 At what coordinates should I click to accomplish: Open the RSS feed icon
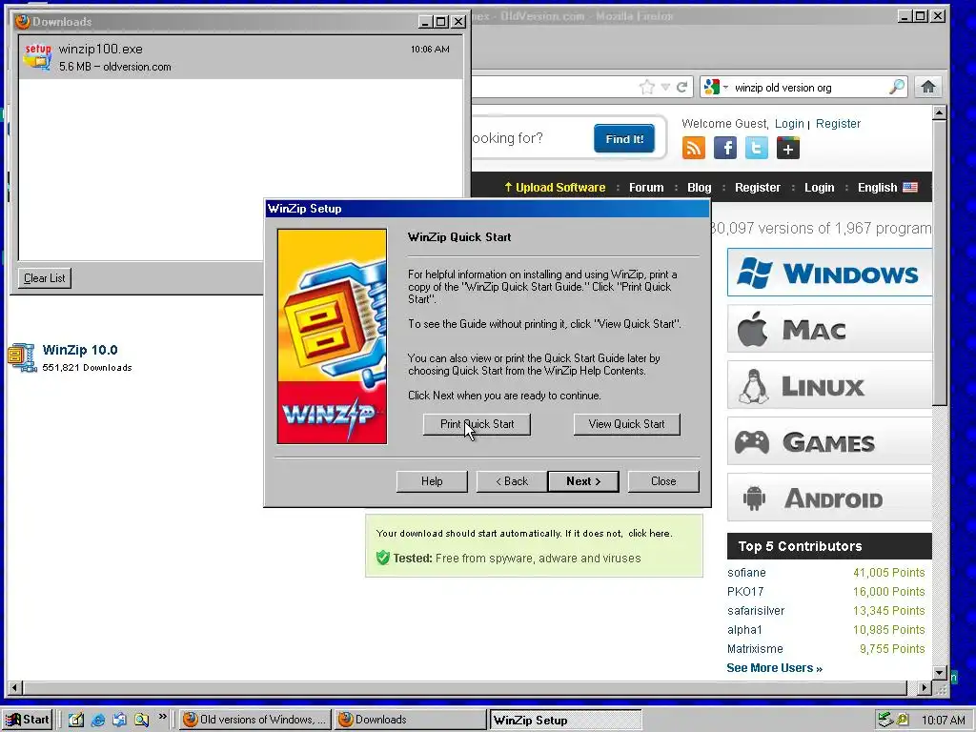694,148
